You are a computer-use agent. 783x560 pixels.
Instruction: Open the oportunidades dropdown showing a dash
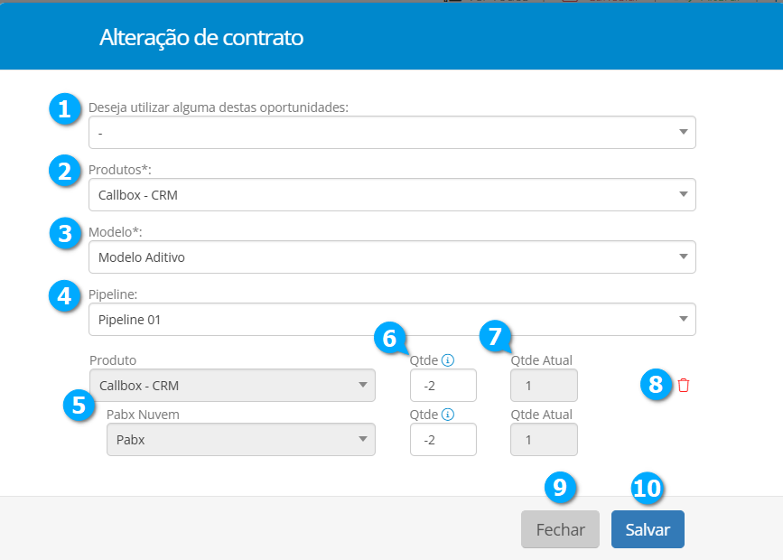[392, 133]
